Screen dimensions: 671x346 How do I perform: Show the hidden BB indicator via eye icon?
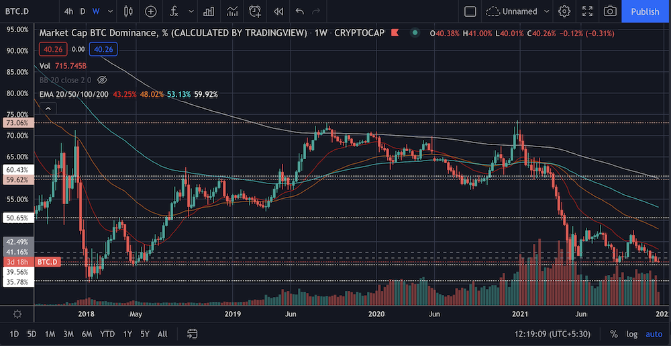101,80
